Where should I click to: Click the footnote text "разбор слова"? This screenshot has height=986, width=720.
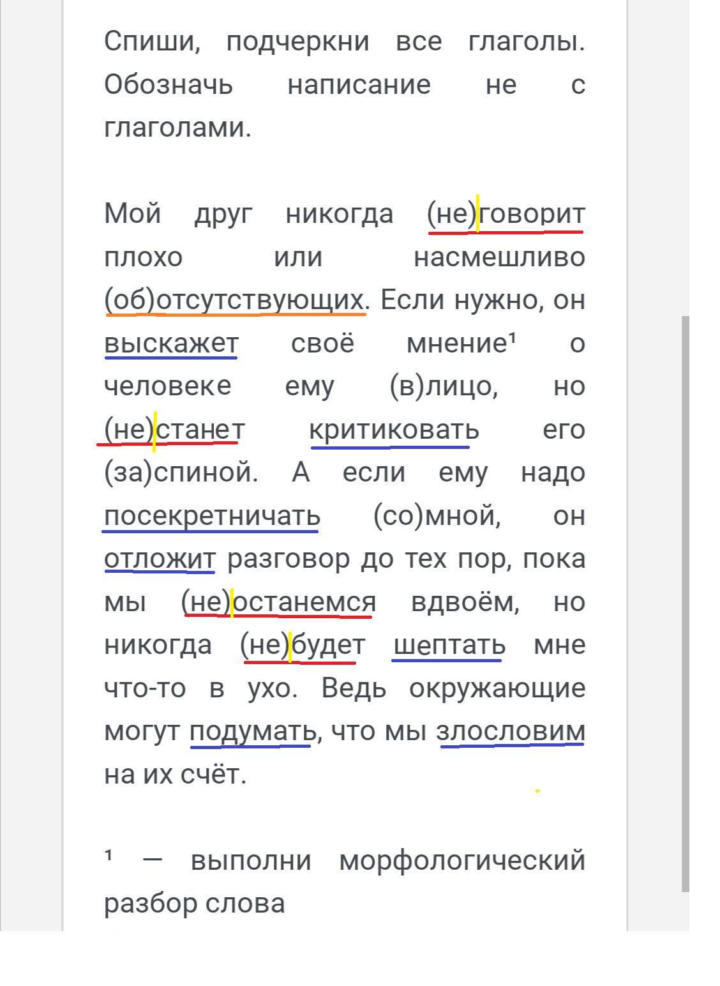(x=195, y=904)
